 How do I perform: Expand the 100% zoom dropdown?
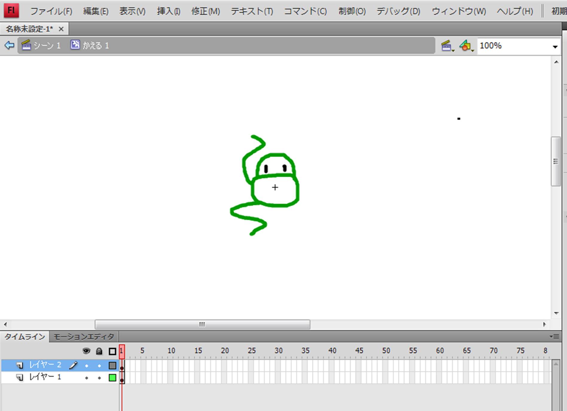(555, 47)
